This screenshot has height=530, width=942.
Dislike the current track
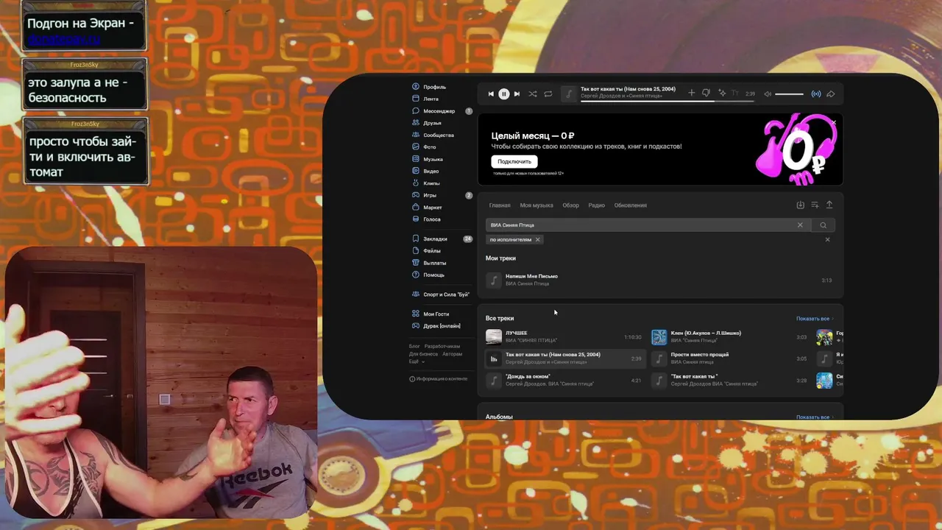[706, 93]
